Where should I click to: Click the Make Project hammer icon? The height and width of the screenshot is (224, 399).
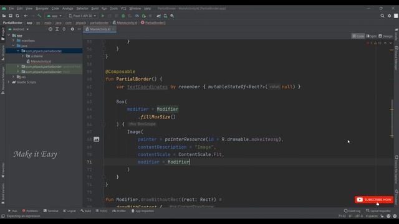pyautogui.click(x=39, y=16)
